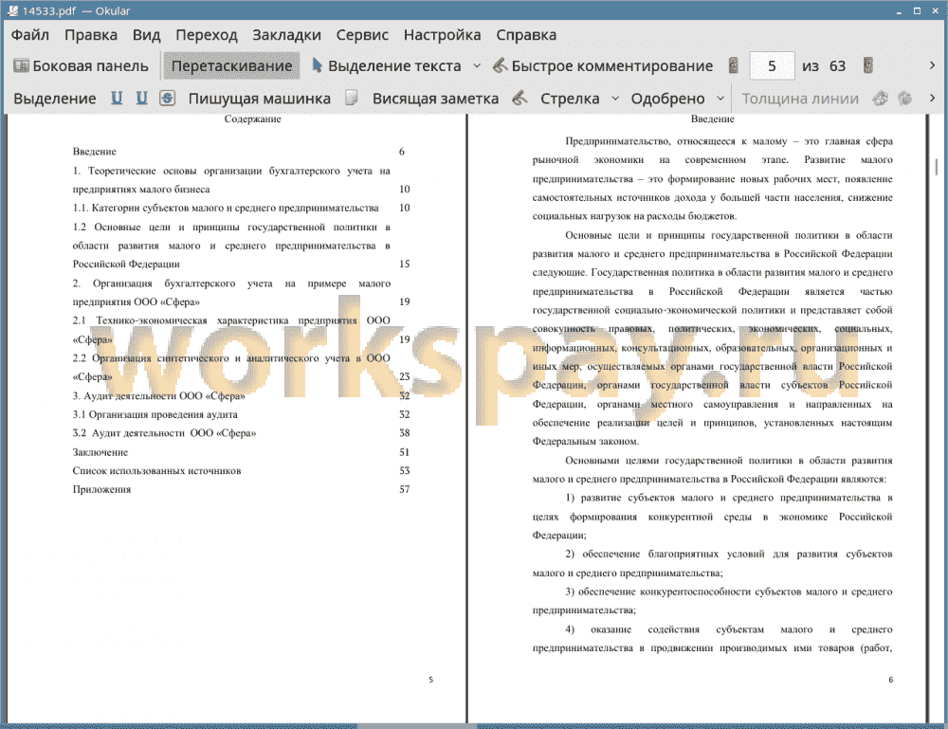948x729 pixels.
Task: Select Висящая заметка pop-up note tool
Action: tap(435, 99)
